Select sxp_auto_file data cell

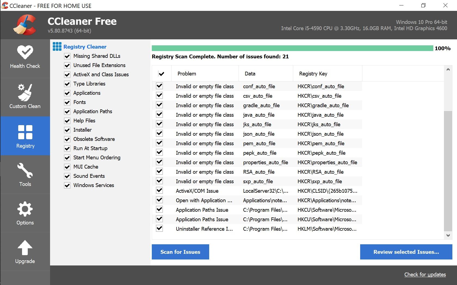[258, 181]
